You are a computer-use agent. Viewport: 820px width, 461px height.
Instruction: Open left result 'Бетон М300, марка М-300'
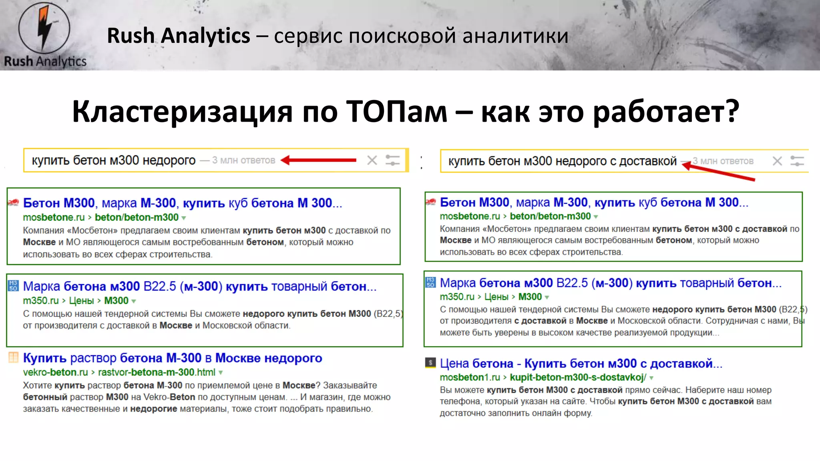[x=183, y=203]
